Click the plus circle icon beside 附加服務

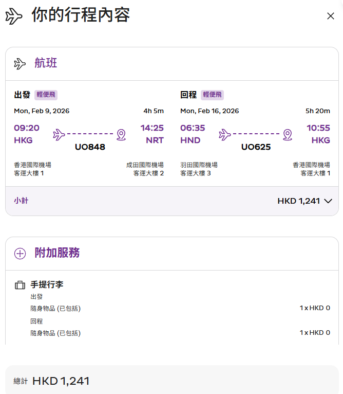coord(20,254)
